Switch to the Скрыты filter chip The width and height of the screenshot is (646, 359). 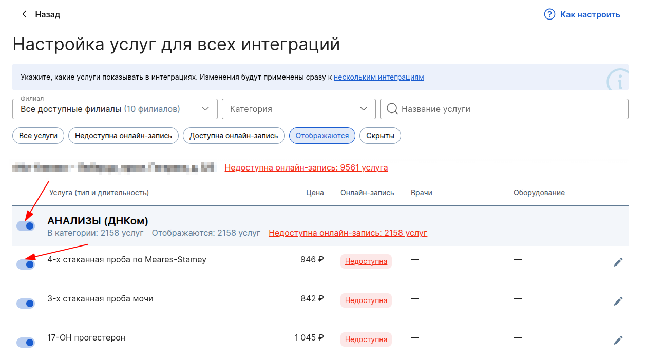coord(380,136)
